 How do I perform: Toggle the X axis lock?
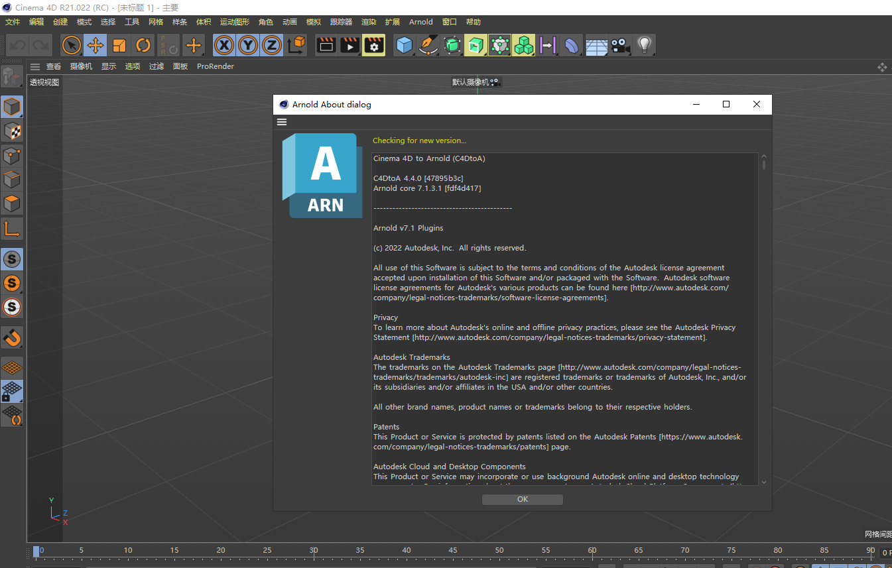(223, 45)
